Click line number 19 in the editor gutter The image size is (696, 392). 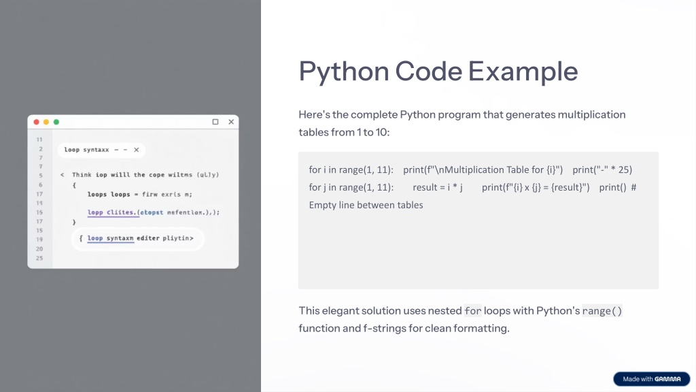(x=39, y=240)
